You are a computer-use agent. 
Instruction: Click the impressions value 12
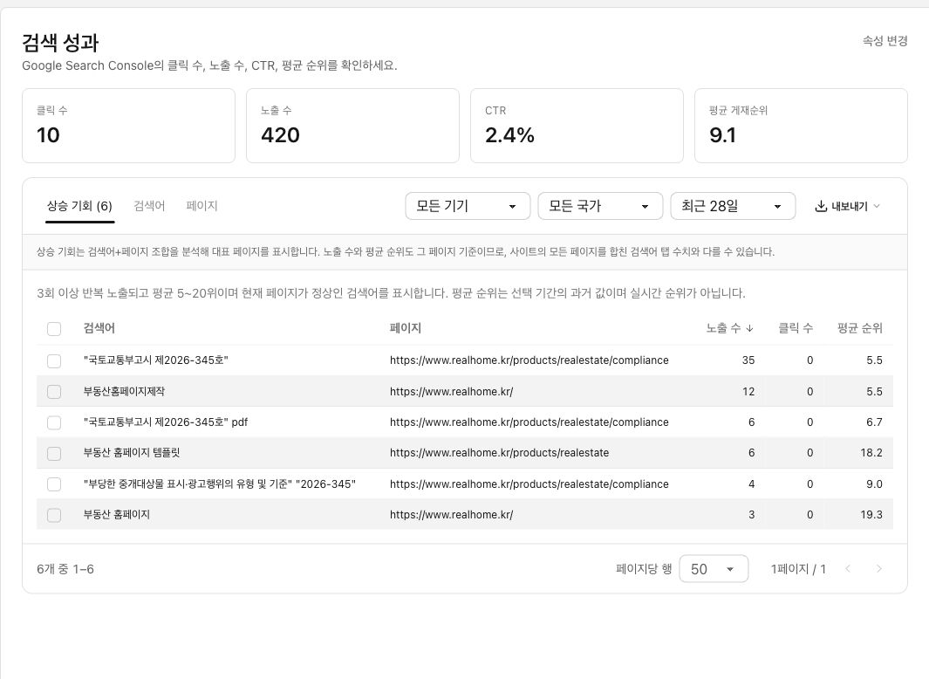(748, 391)
